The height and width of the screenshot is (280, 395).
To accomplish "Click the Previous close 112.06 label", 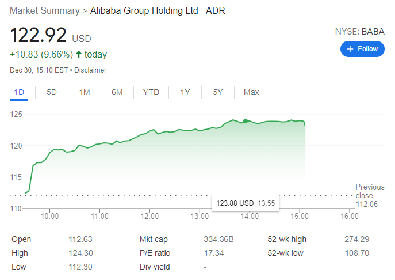I will pyautogui.click(x=370, y=195).
